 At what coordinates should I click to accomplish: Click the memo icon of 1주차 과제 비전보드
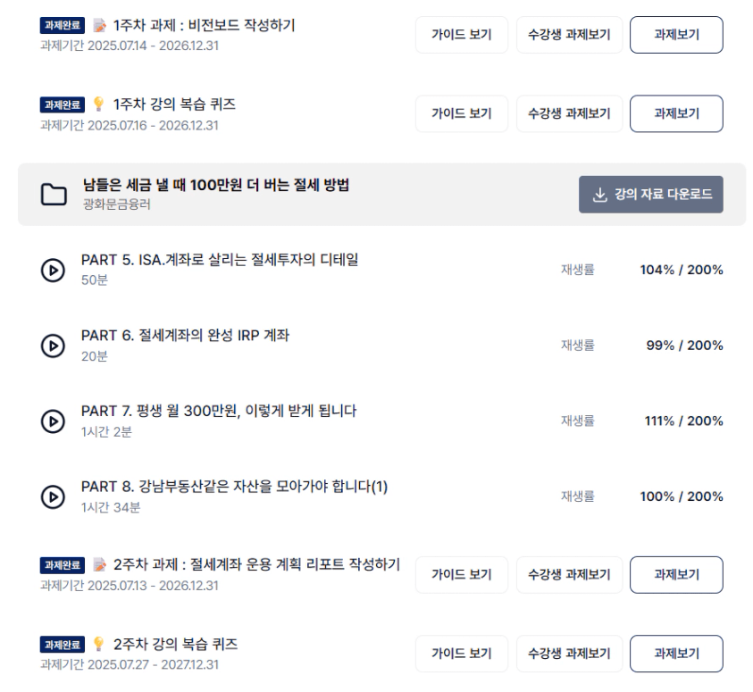(x=99, y=25)
